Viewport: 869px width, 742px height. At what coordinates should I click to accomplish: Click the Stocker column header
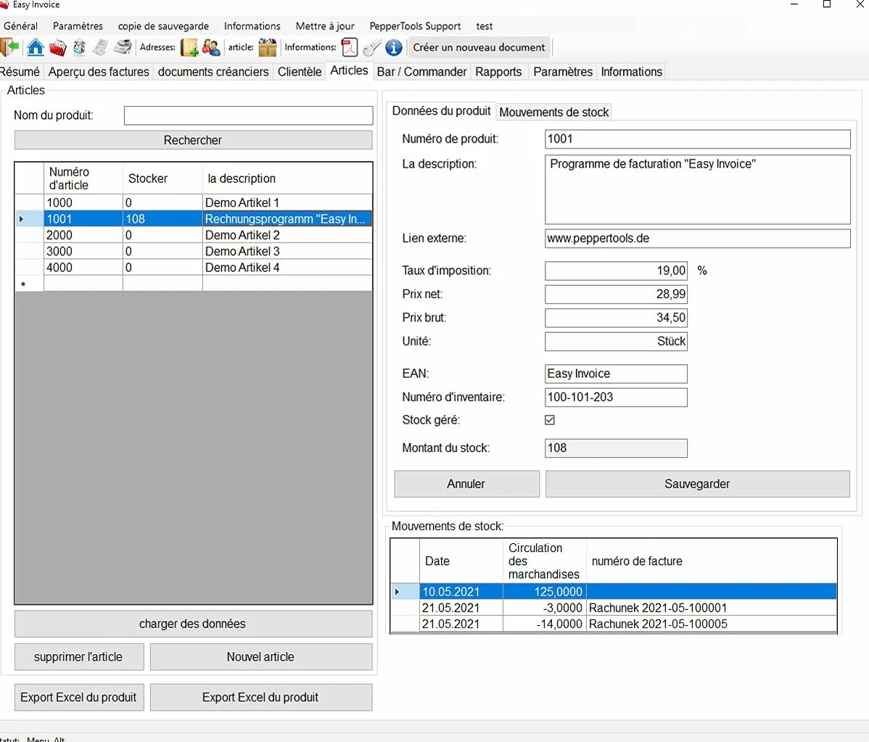pos(163,178)
